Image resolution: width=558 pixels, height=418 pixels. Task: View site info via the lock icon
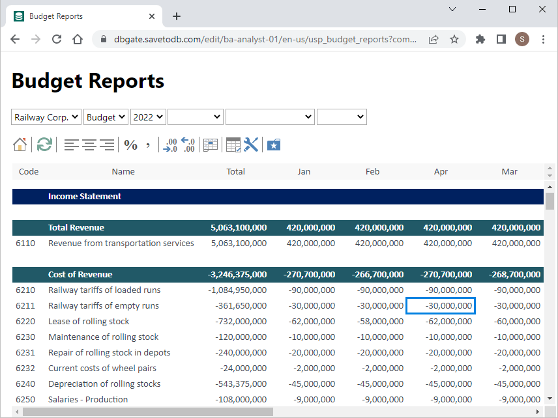104,39
